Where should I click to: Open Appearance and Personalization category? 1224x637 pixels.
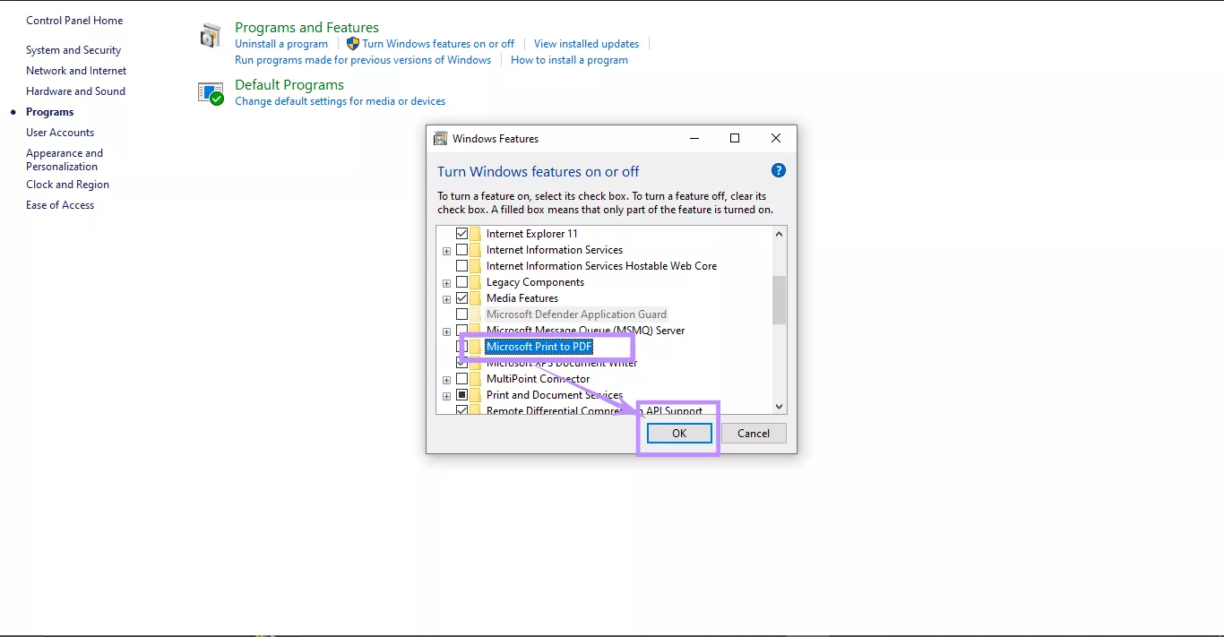pos(65,159)
